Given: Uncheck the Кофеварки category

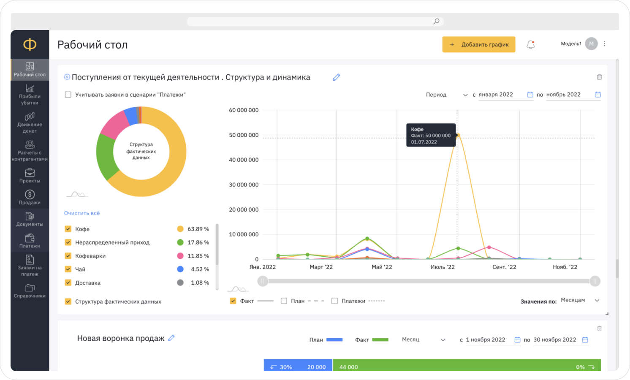Looking at the screenshot, I should 68,256.
